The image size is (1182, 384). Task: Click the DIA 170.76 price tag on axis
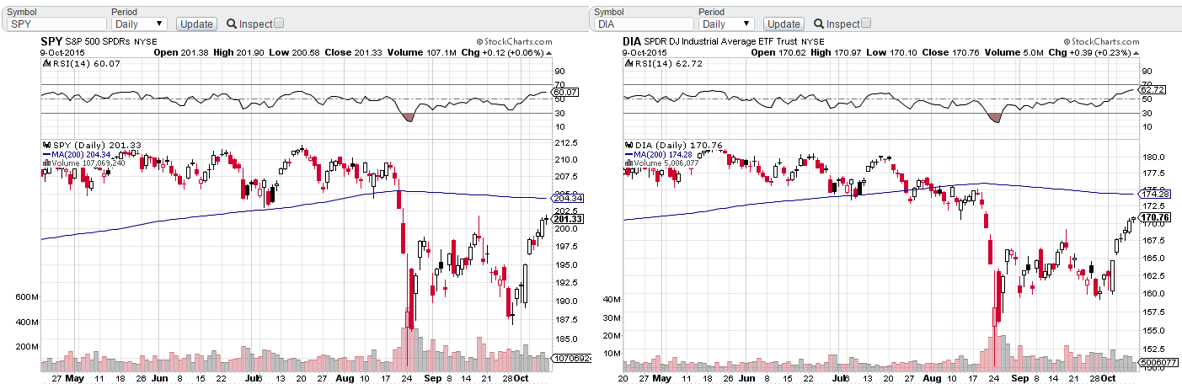pos(1153,217)
